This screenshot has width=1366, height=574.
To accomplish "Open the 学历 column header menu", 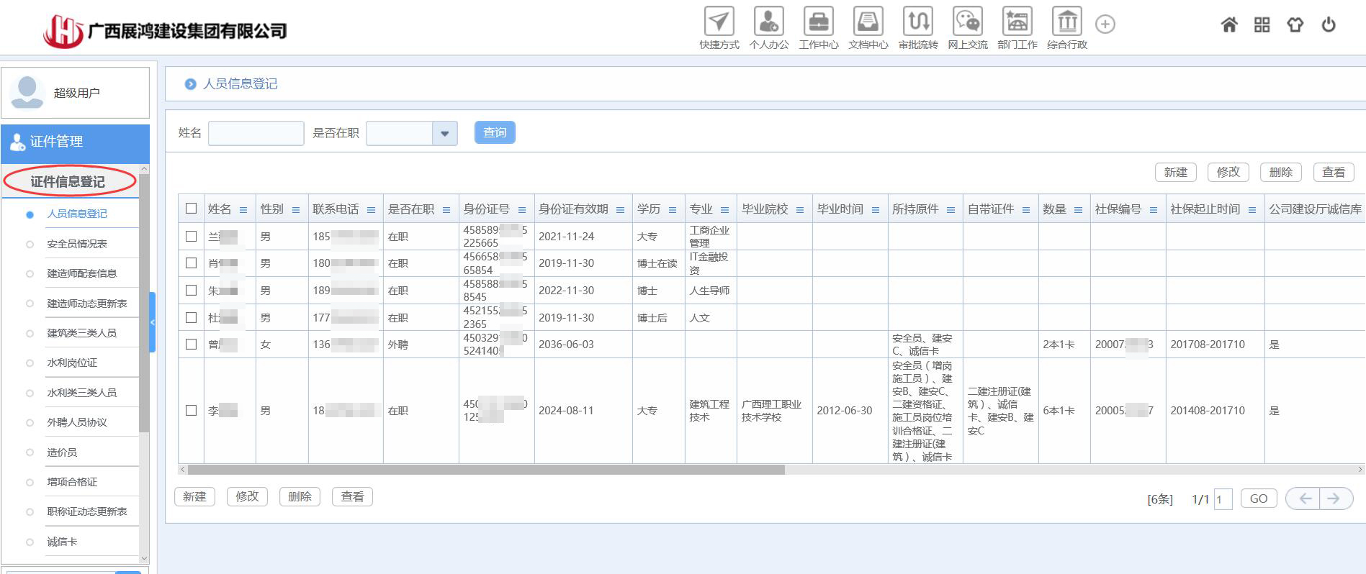I will click(673, 210).
